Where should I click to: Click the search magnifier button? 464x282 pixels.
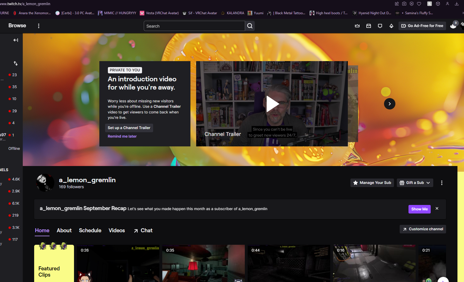pyautogui.click(x=250, y=26)
